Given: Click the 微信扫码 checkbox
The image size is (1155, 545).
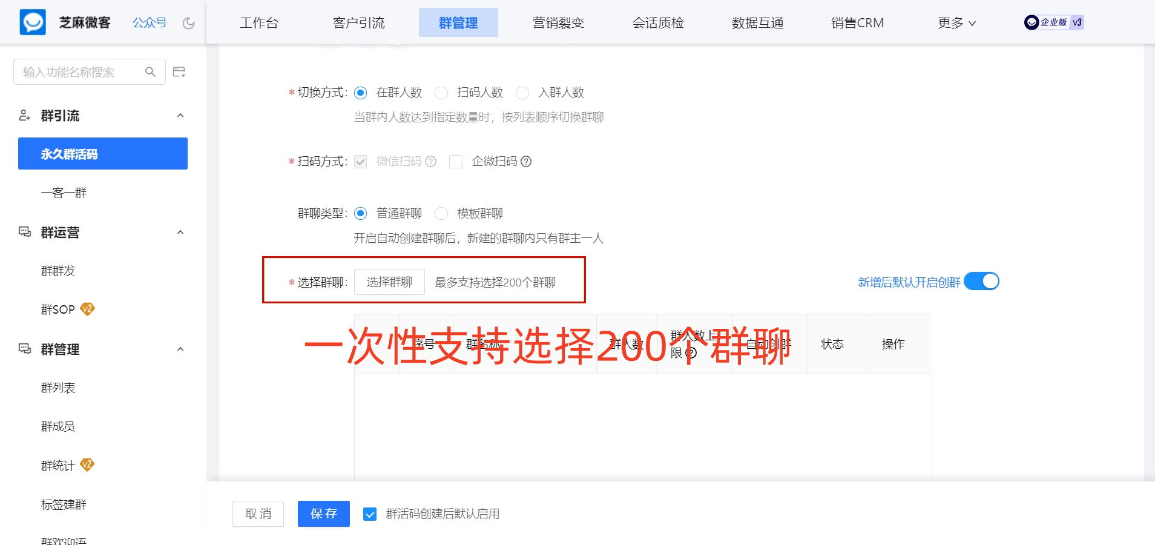Looking at the screenshot, I should (x=361, y=162).
